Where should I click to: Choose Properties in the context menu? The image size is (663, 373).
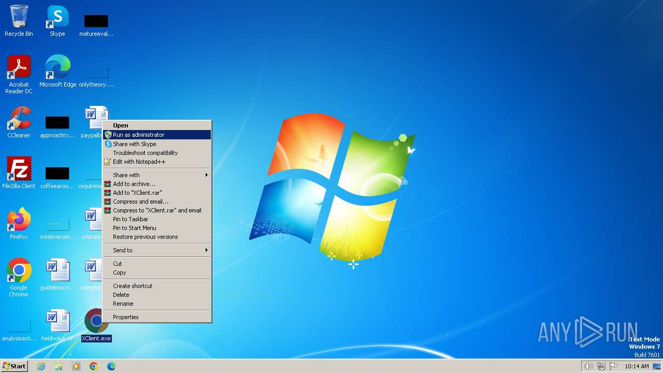pyautogui.click(x=157, y=317)
